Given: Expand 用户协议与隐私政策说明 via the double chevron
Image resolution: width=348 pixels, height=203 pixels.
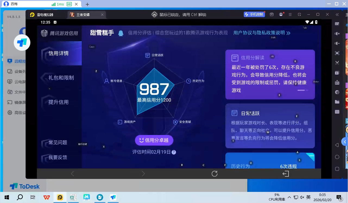Looking at the screenshot, I should pos(288,33).
